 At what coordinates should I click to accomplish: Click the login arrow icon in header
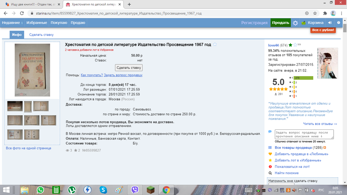pyautogui.click(x=330, y=23)
